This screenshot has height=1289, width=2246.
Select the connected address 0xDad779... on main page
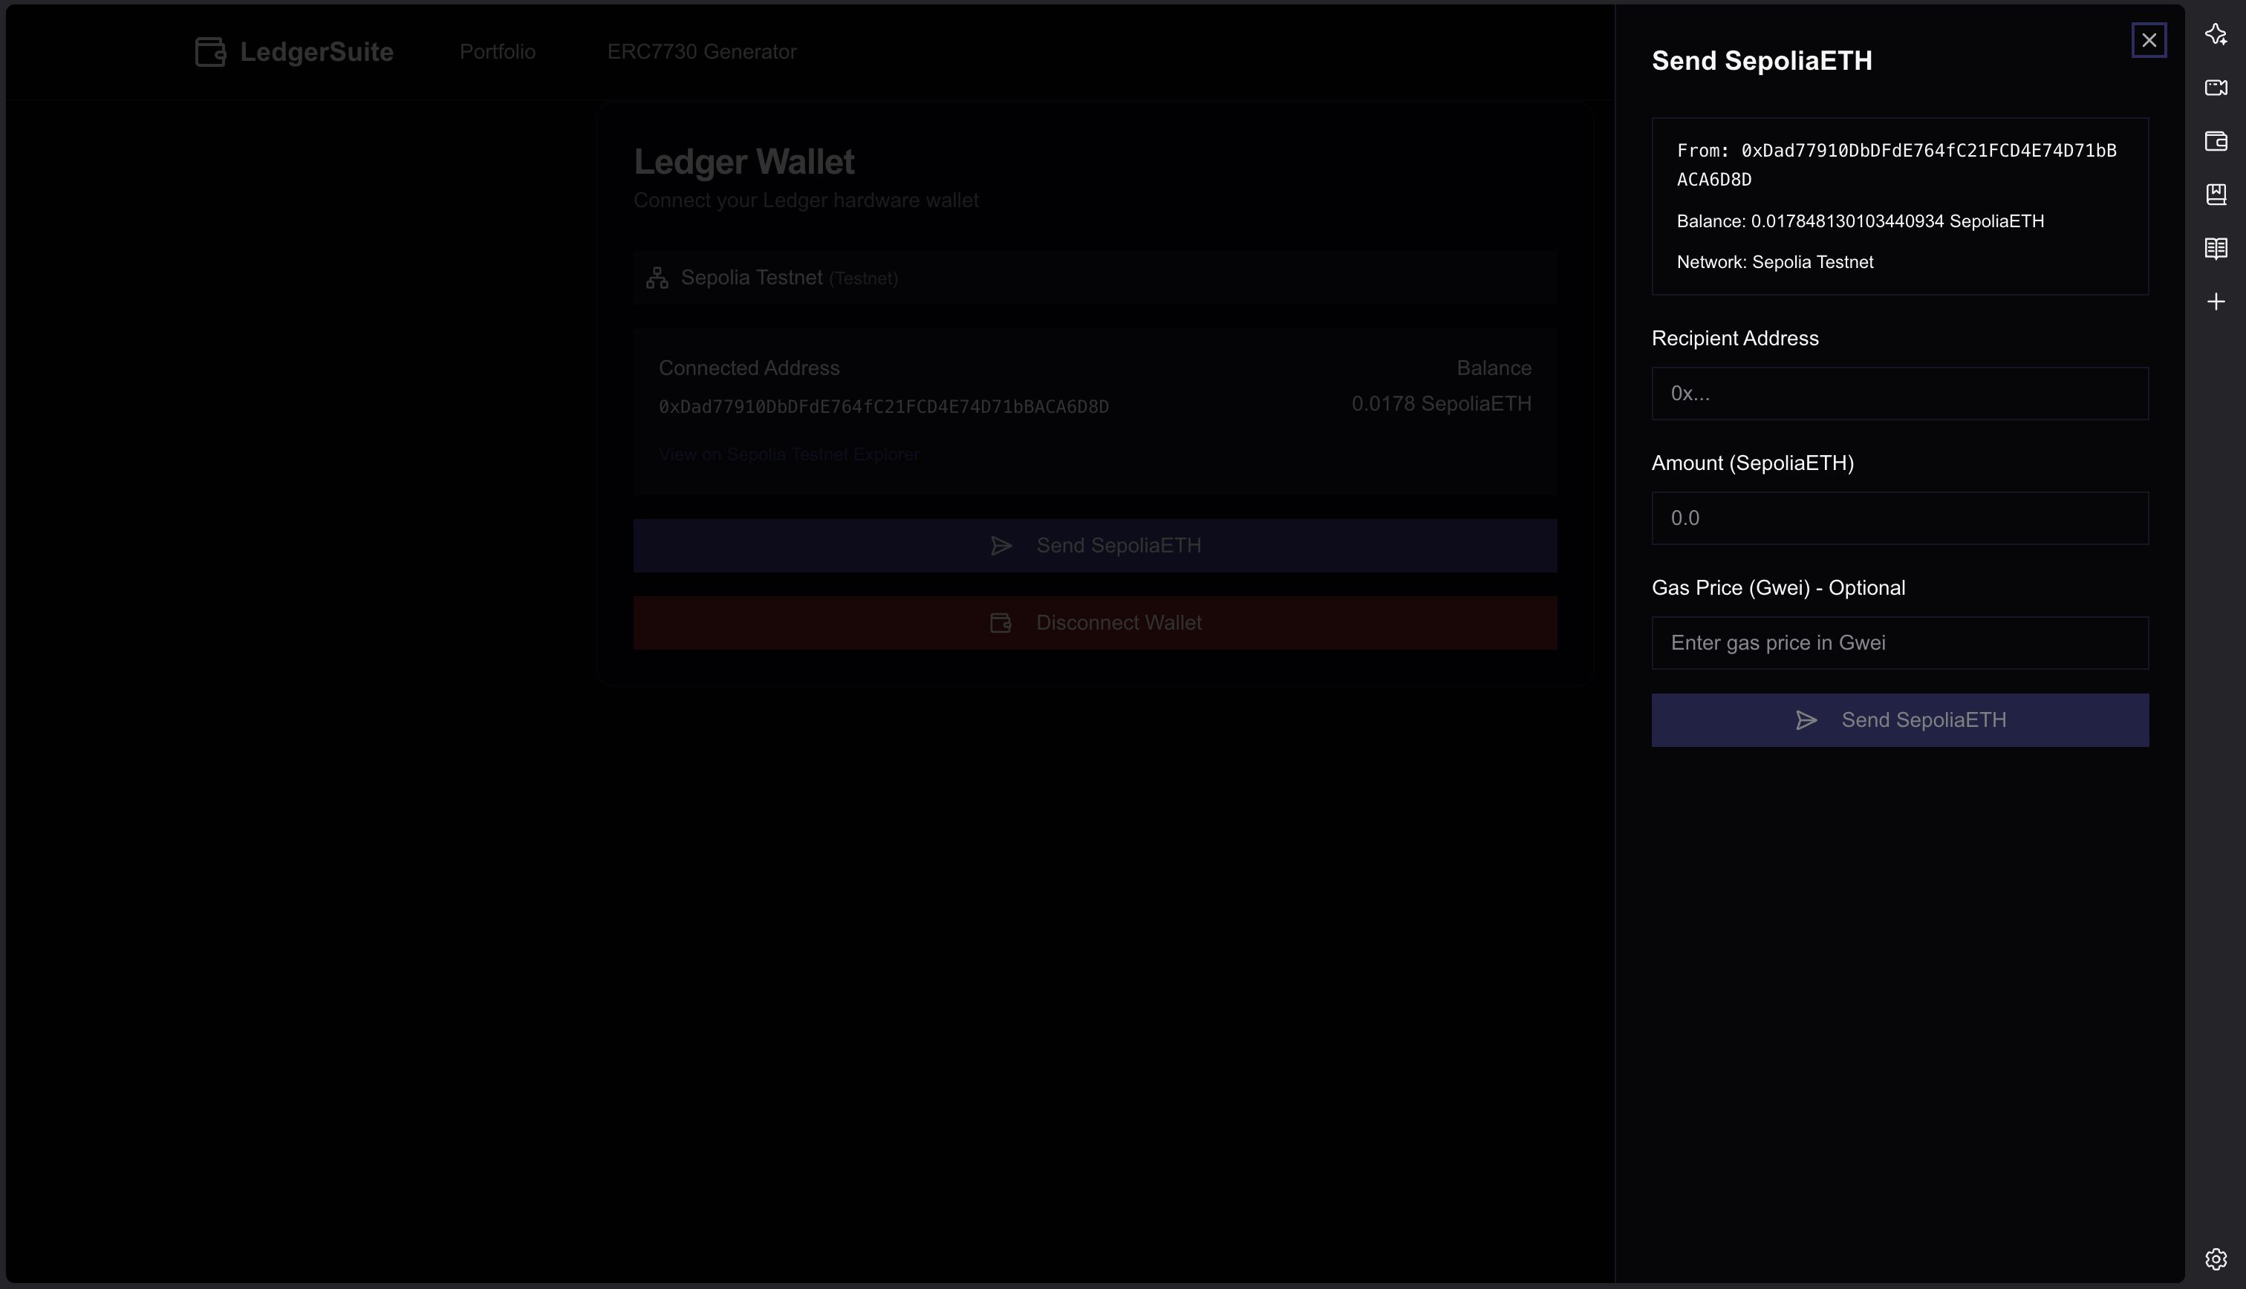click(x=884, y=406)
